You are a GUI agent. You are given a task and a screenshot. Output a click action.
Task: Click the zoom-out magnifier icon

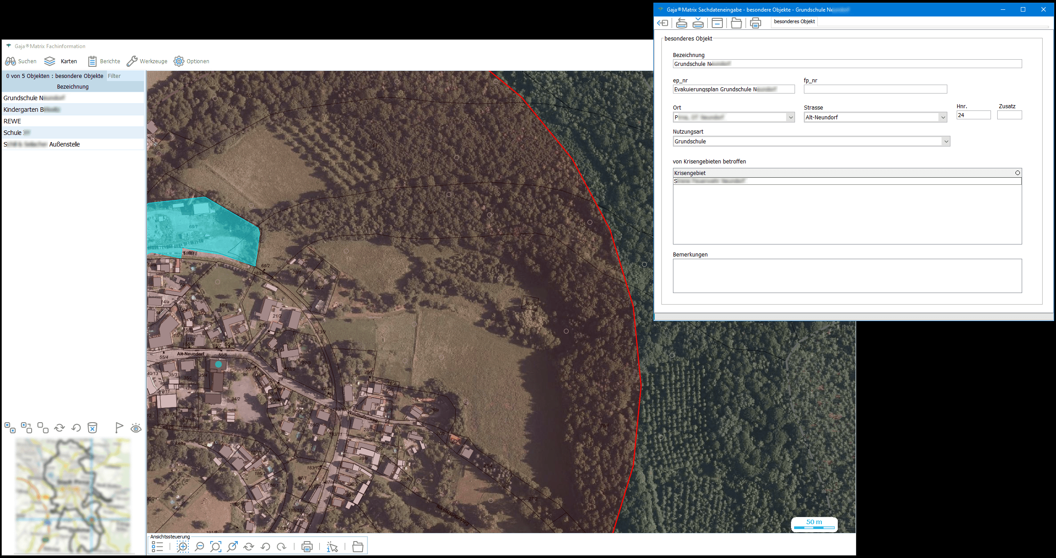(200, 546)
